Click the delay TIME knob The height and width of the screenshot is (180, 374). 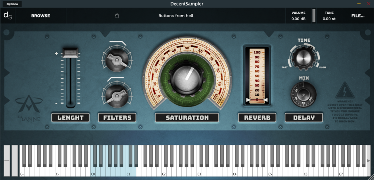[303, 58]
